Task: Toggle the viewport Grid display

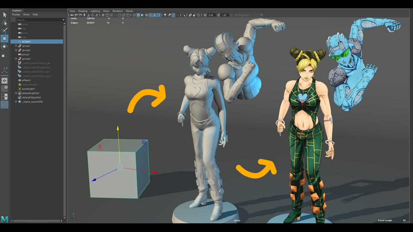Action: pos(103,15)
